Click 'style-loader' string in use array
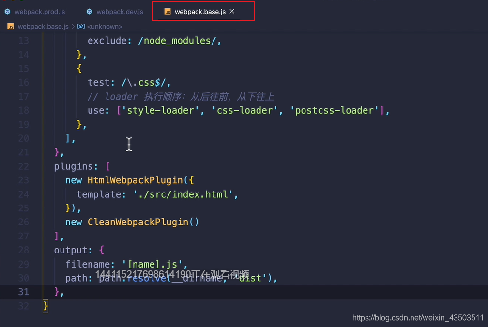 point(160,111)
